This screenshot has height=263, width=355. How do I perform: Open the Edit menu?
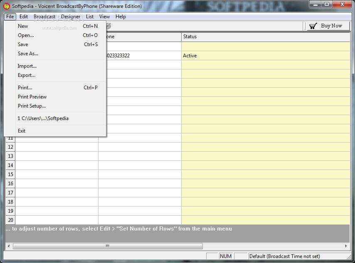coord(24,17)
